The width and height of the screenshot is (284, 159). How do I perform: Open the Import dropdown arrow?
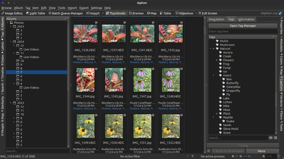pyautogui.click(x=102, y=13)
